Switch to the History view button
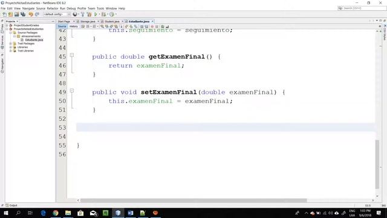387x218 pixels. click(x=74, y=27)
